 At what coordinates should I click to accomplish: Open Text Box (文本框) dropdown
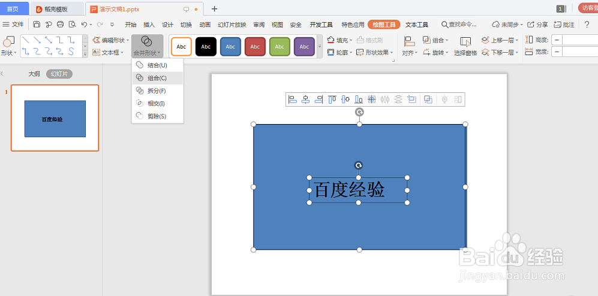pos(108,52)
